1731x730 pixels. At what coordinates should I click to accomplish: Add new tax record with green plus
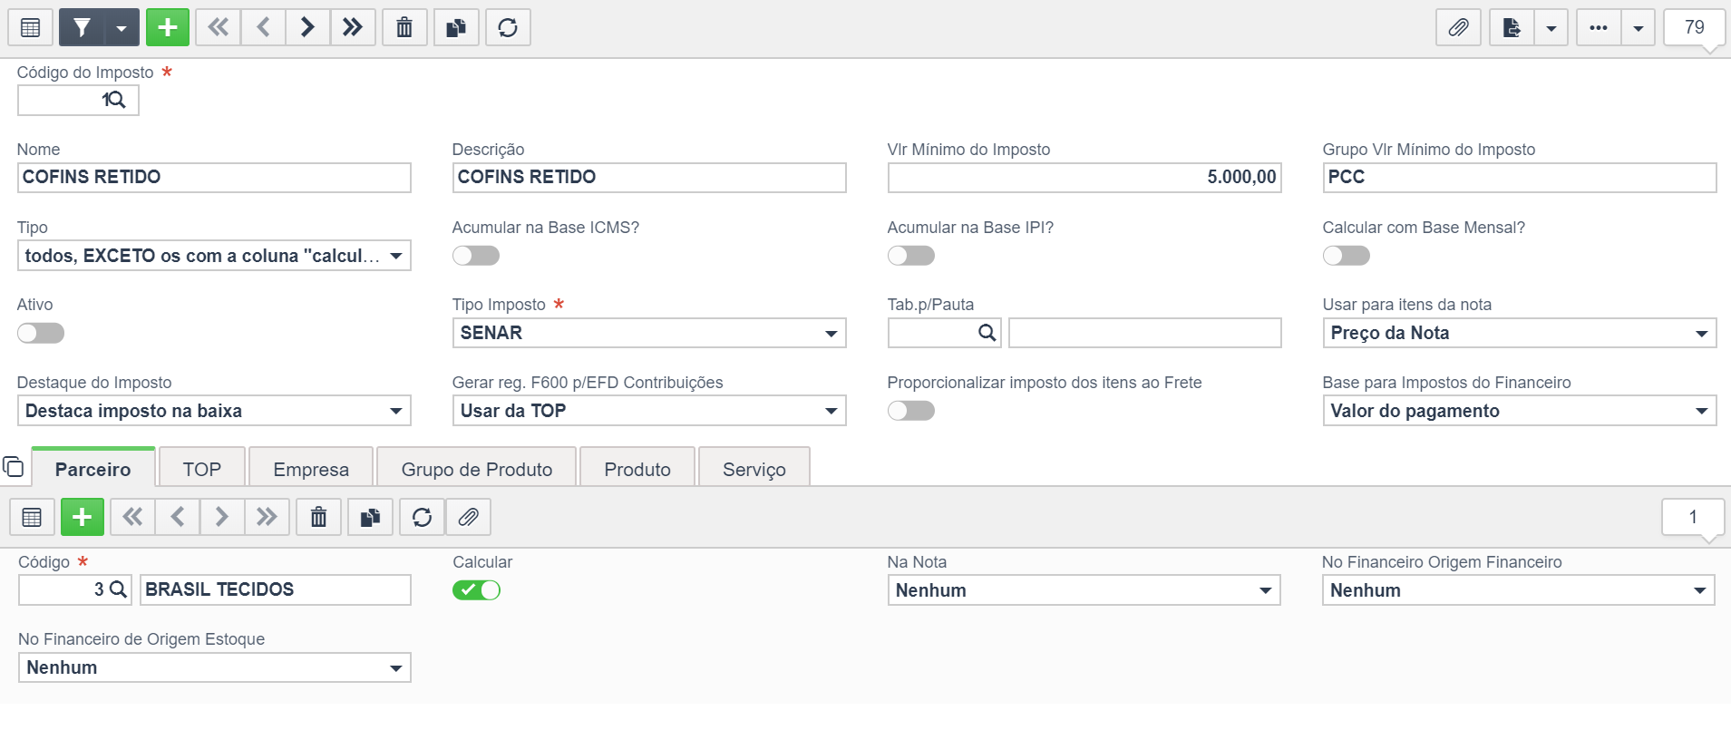click(168, 27)
